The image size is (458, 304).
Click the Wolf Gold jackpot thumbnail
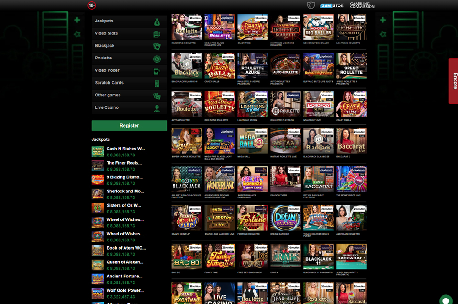click(x=98, y=293)
